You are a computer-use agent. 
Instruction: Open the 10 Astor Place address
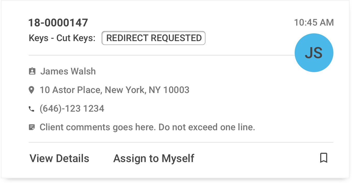[114, 90]
